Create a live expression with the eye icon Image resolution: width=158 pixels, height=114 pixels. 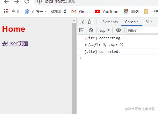(x=118, y=30)
